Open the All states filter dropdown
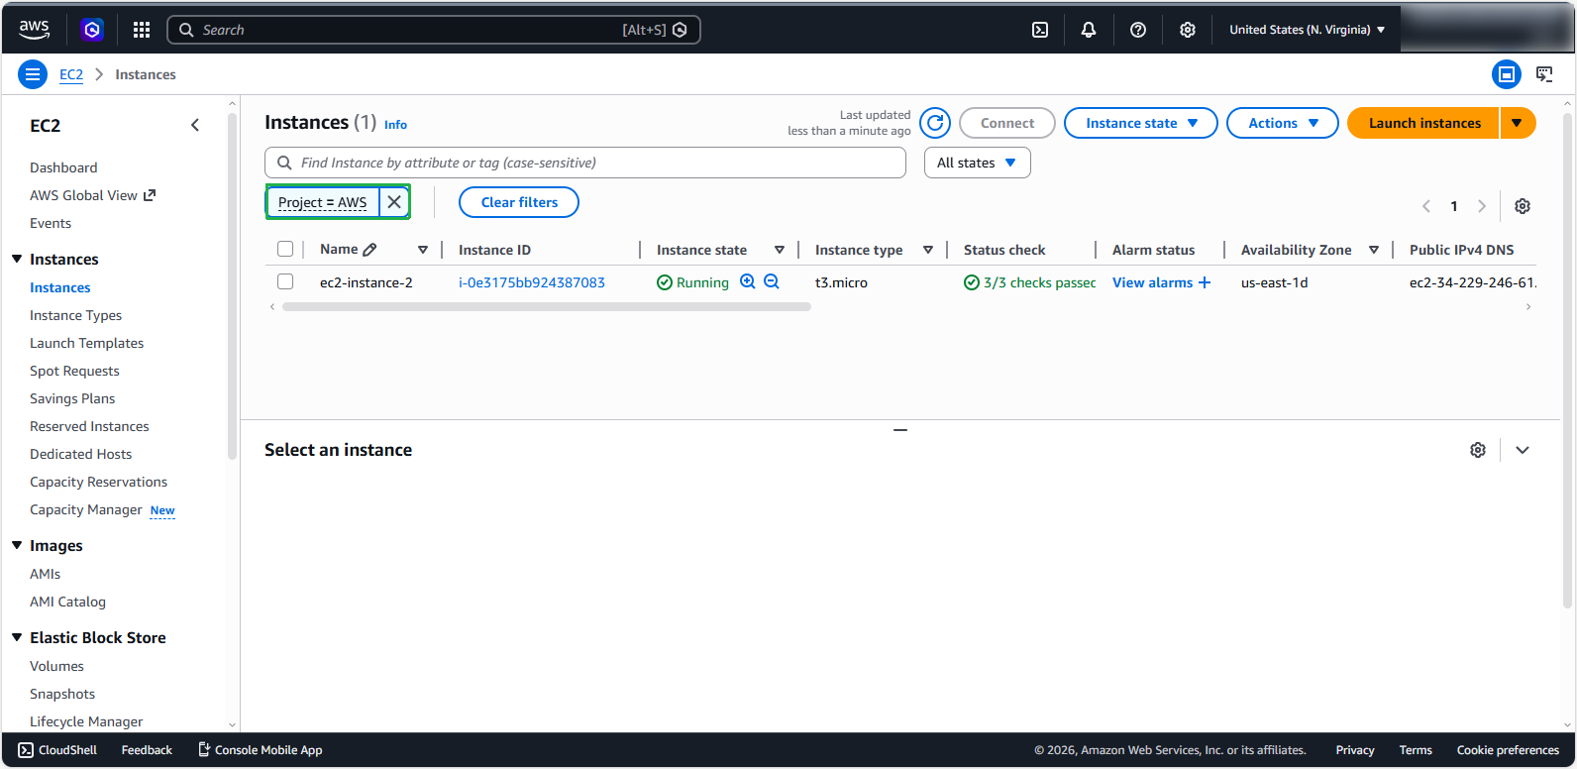 (x=978, y=163)
